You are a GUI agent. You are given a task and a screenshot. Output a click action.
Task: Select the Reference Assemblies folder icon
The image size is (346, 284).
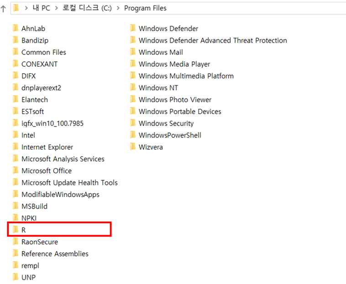coord(16,253)
